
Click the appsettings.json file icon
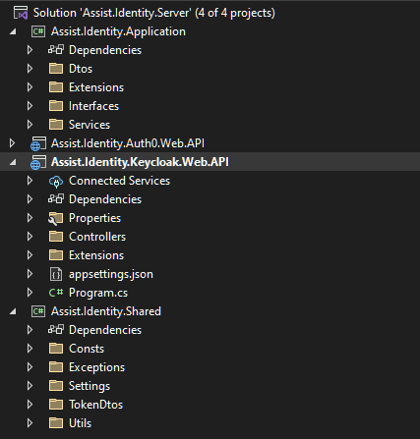tap(56, 274)
